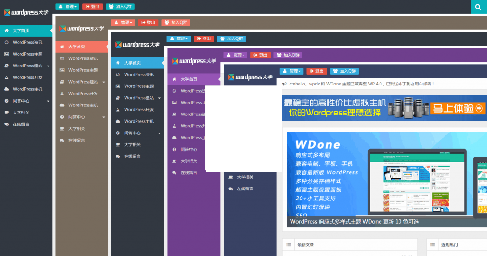Click caption WordPress 响应式多样式主题 WDone 更新 10 色可选
This screenshot has height=256, width=487.
tap(354, 222)
